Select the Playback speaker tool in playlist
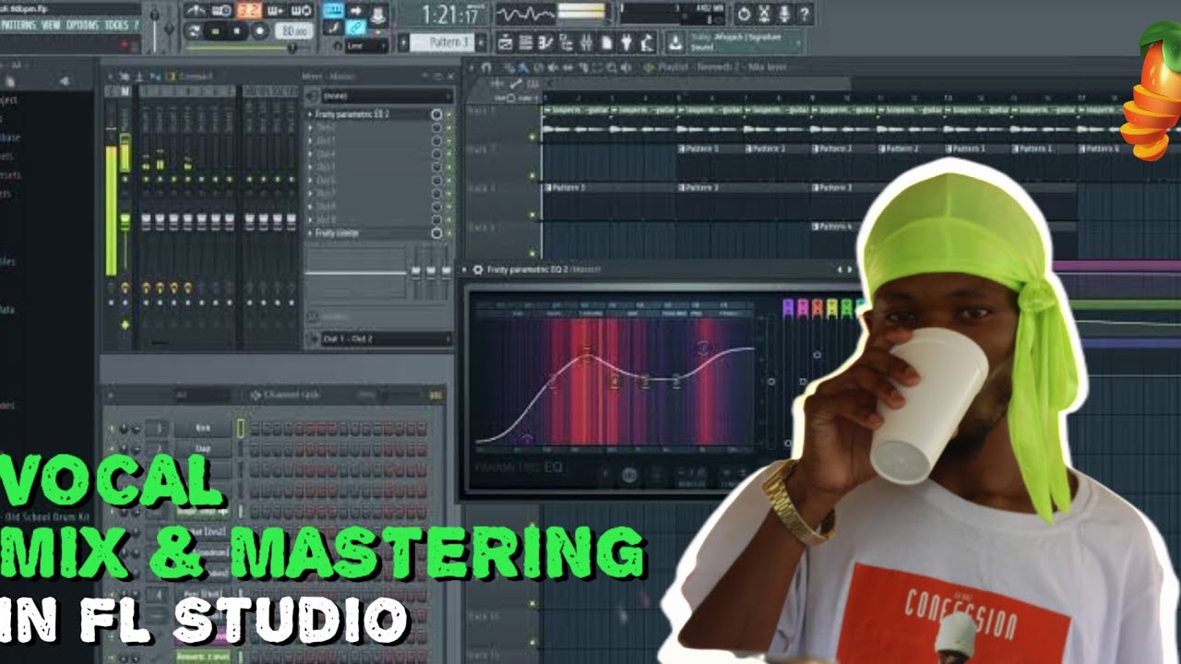 coord(626,67)
